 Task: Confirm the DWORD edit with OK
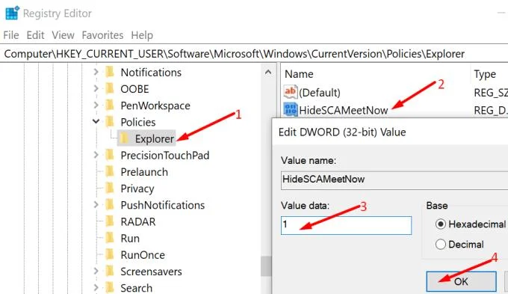(461, 281)
